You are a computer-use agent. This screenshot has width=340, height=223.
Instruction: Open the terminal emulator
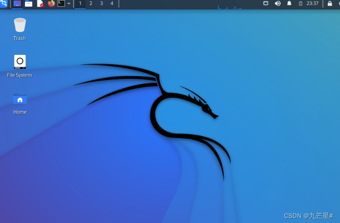pos(61,3)
